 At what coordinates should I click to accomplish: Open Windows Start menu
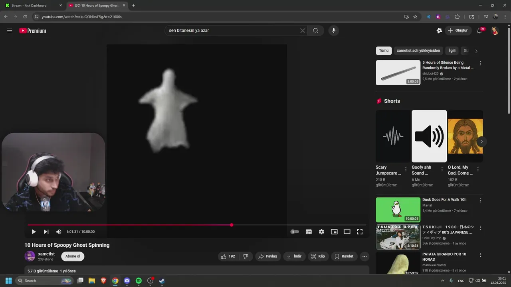(x=8, y=281)
